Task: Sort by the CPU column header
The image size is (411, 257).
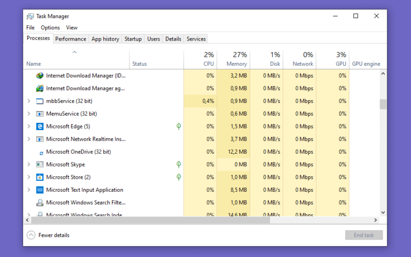Action: coord(200,60)
